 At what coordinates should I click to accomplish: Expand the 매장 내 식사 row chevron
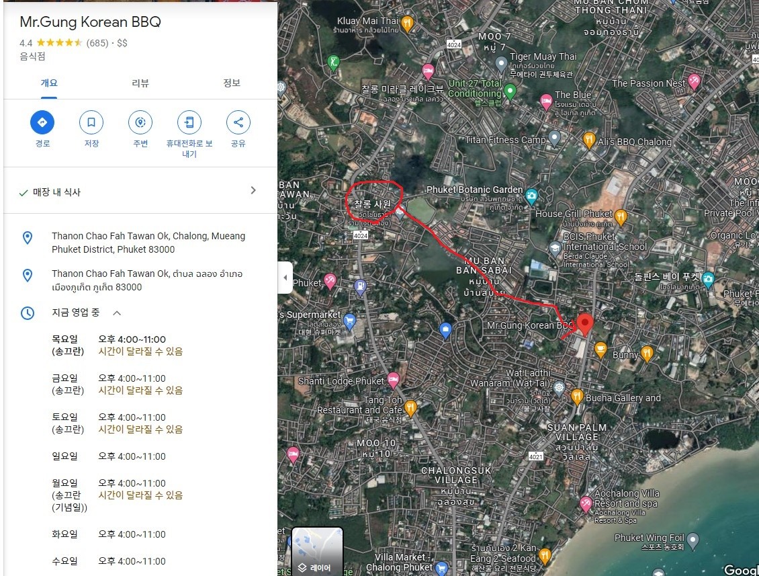(253, 190)
